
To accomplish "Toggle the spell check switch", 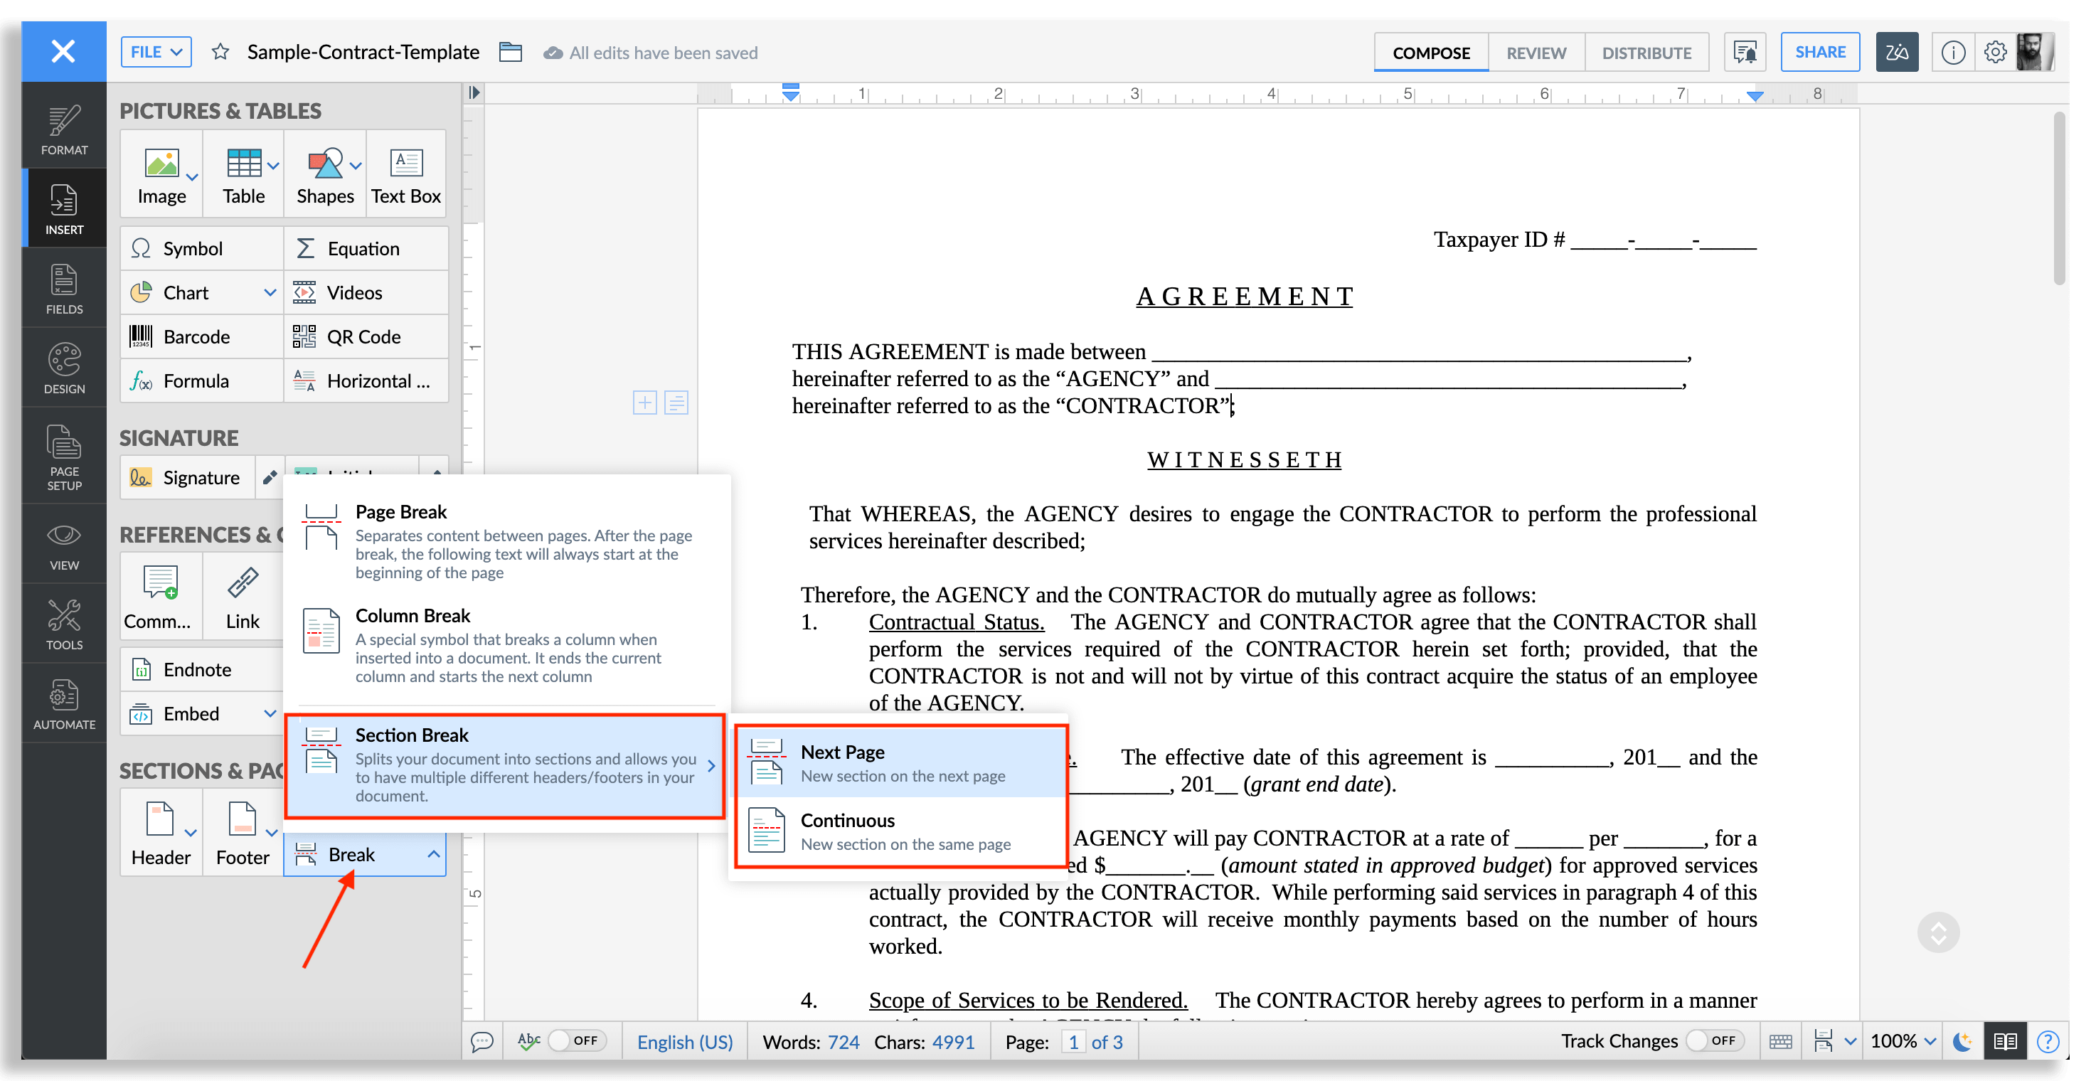I will coord(576,1040).
